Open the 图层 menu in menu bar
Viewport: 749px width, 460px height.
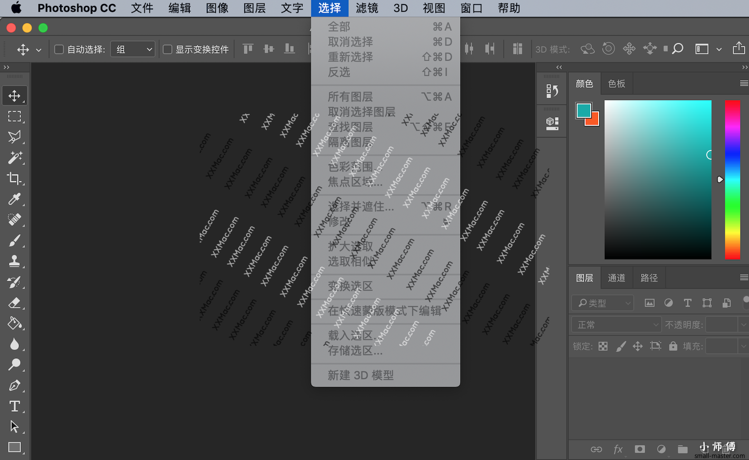point(255,8)
